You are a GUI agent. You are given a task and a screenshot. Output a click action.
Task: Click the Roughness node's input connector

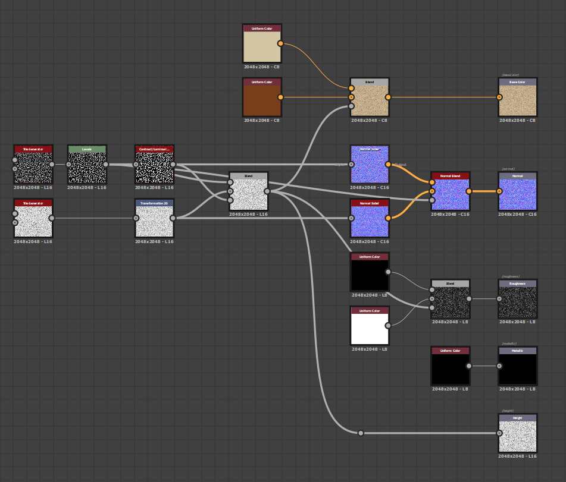coord(499,298)
